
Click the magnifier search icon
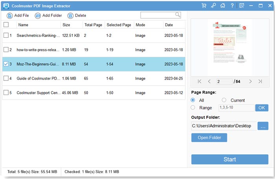pyautogui.click(x=178, y=15)
